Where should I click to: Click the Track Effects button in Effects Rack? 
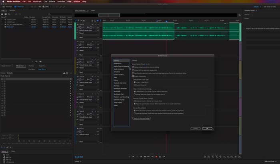[42, 69]
